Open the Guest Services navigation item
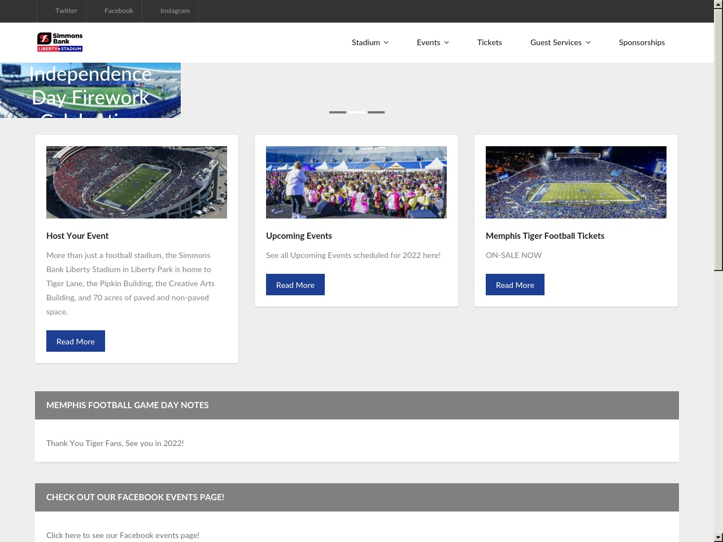Image resolution: width=723 pixels, height=542 pixels. [x=556, y=42]
